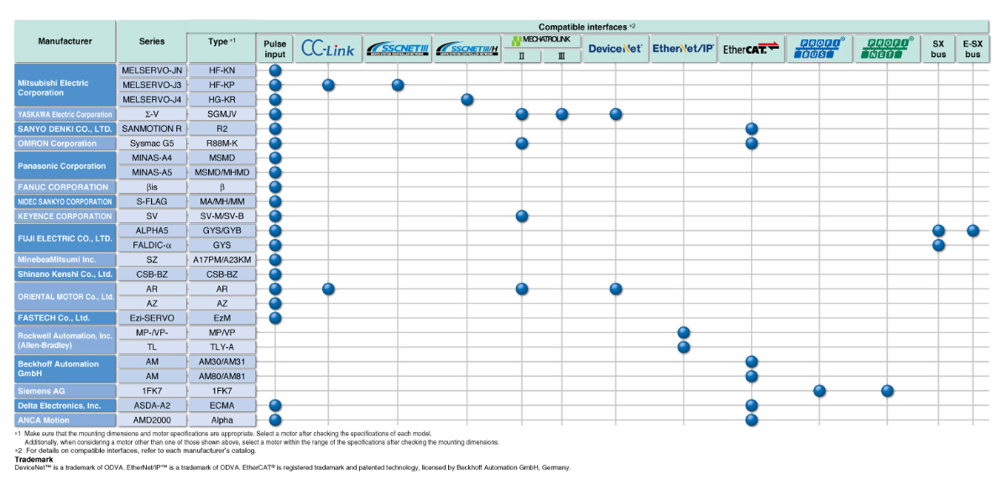Click the E-SX bus column header
Viewport: 1007px width, 495px height.
pos(973,49)
